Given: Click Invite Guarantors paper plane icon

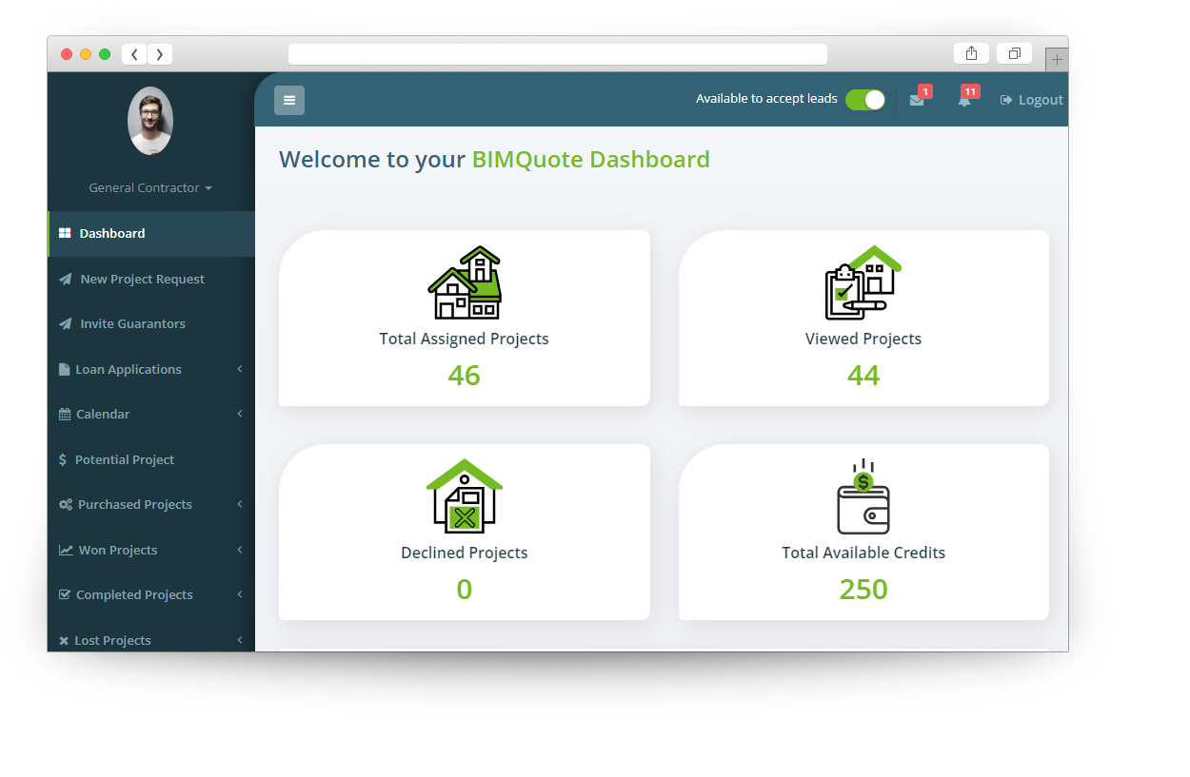Looking at the screenshot, I should 65,324.
